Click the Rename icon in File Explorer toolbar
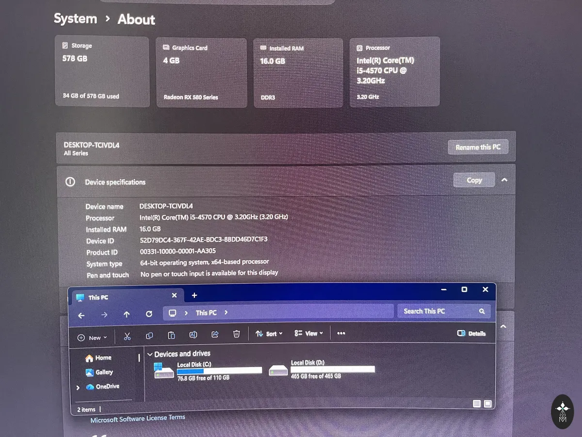 point(193,335)
